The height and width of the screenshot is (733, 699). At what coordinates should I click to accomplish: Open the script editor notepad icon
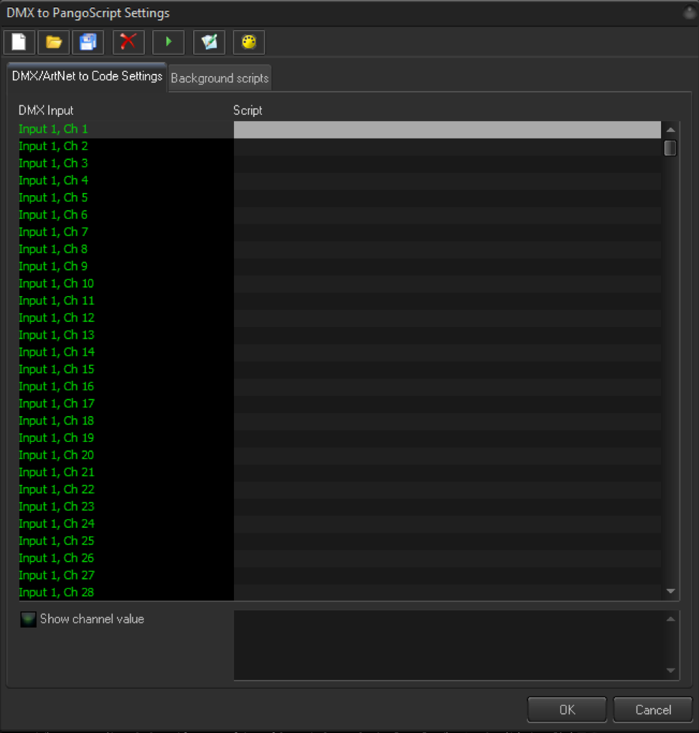[209, 42]
